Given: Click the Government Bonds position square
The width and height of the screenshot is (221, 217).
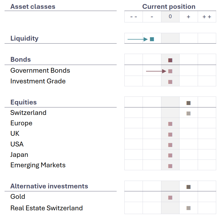Looking at the screenshot, I should coord(170,71).
